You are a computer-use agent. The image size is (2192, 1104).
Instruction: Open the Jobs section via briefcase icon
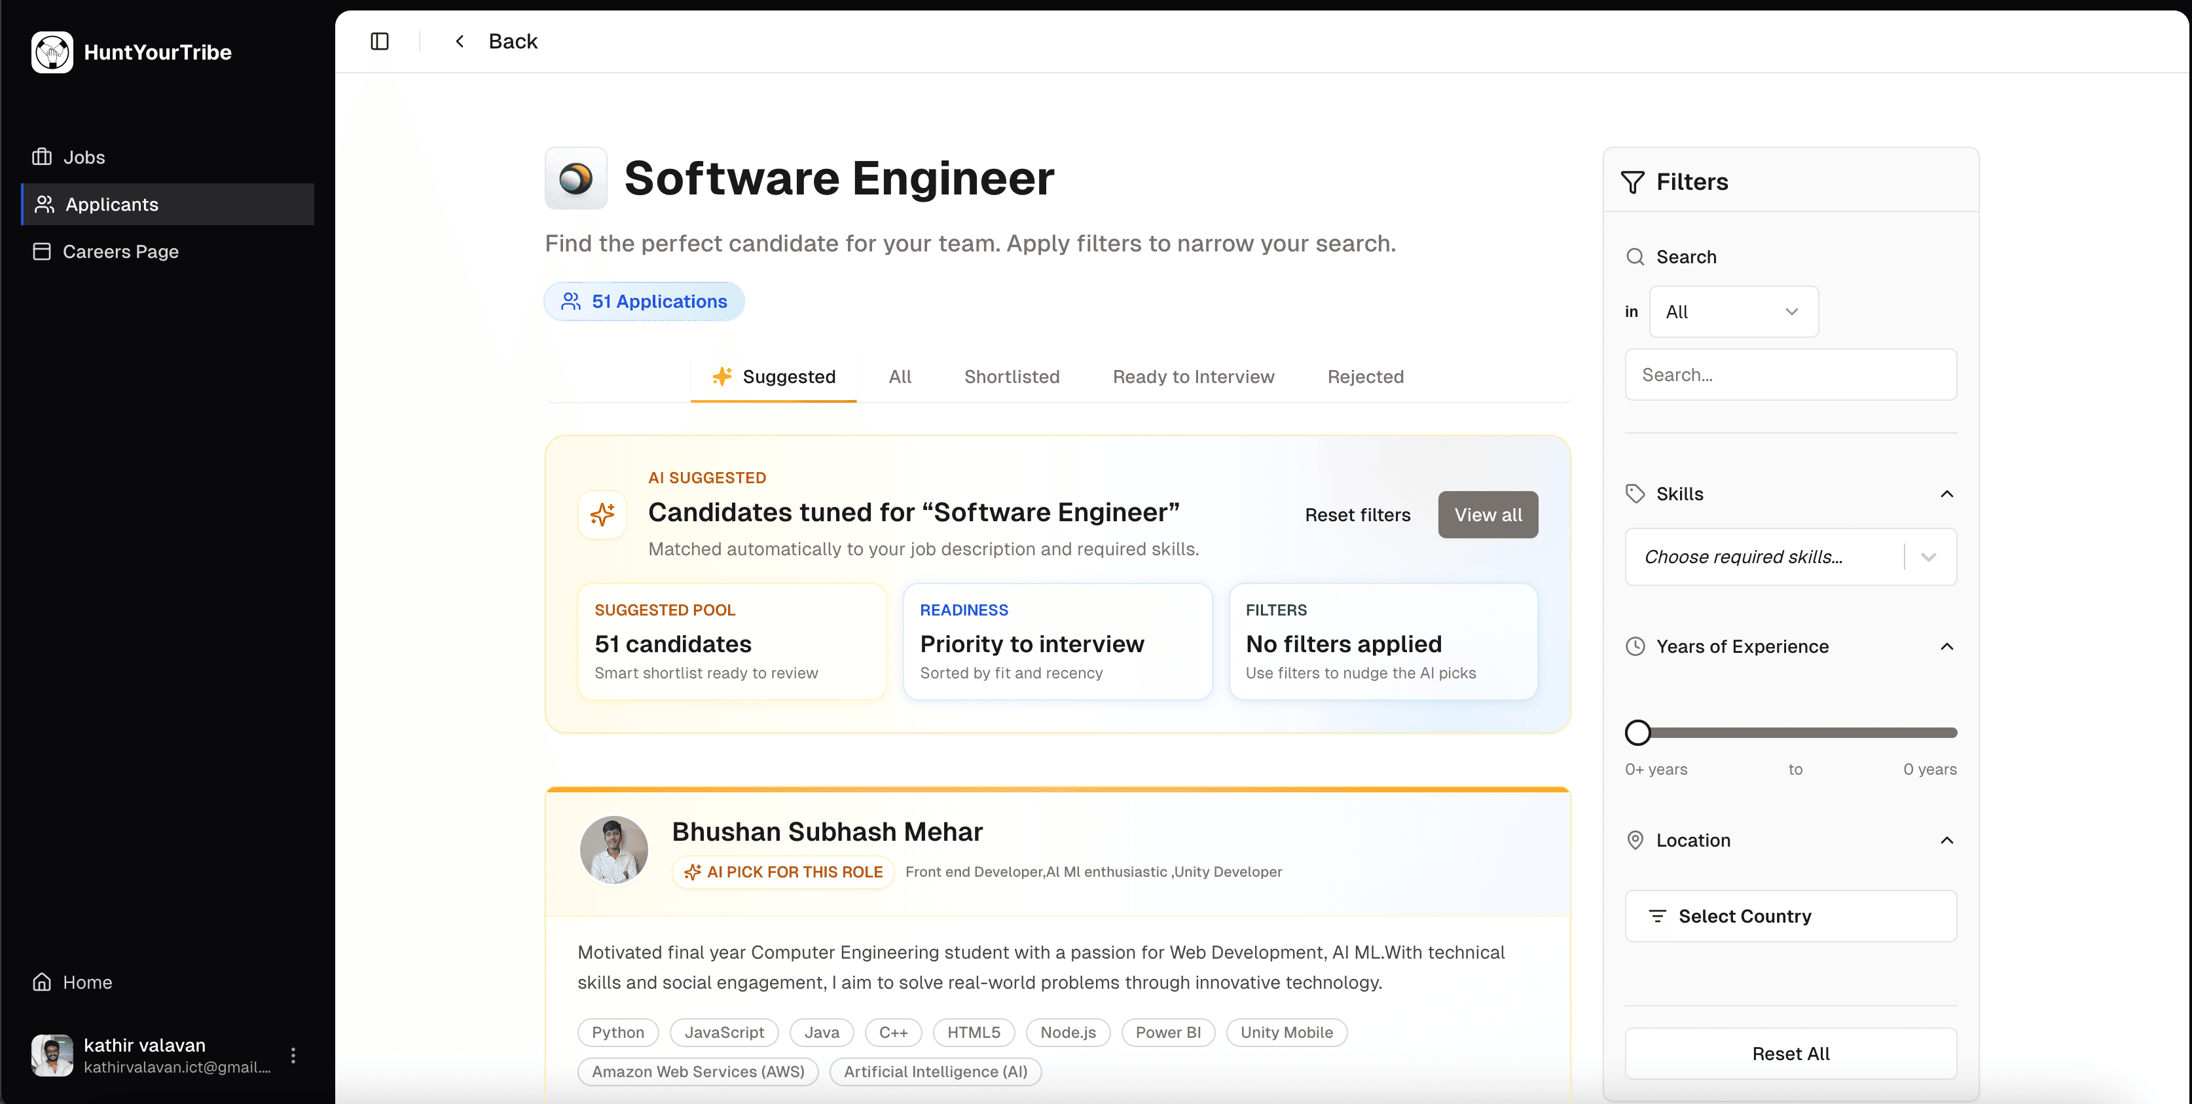(x=42, y=156)
